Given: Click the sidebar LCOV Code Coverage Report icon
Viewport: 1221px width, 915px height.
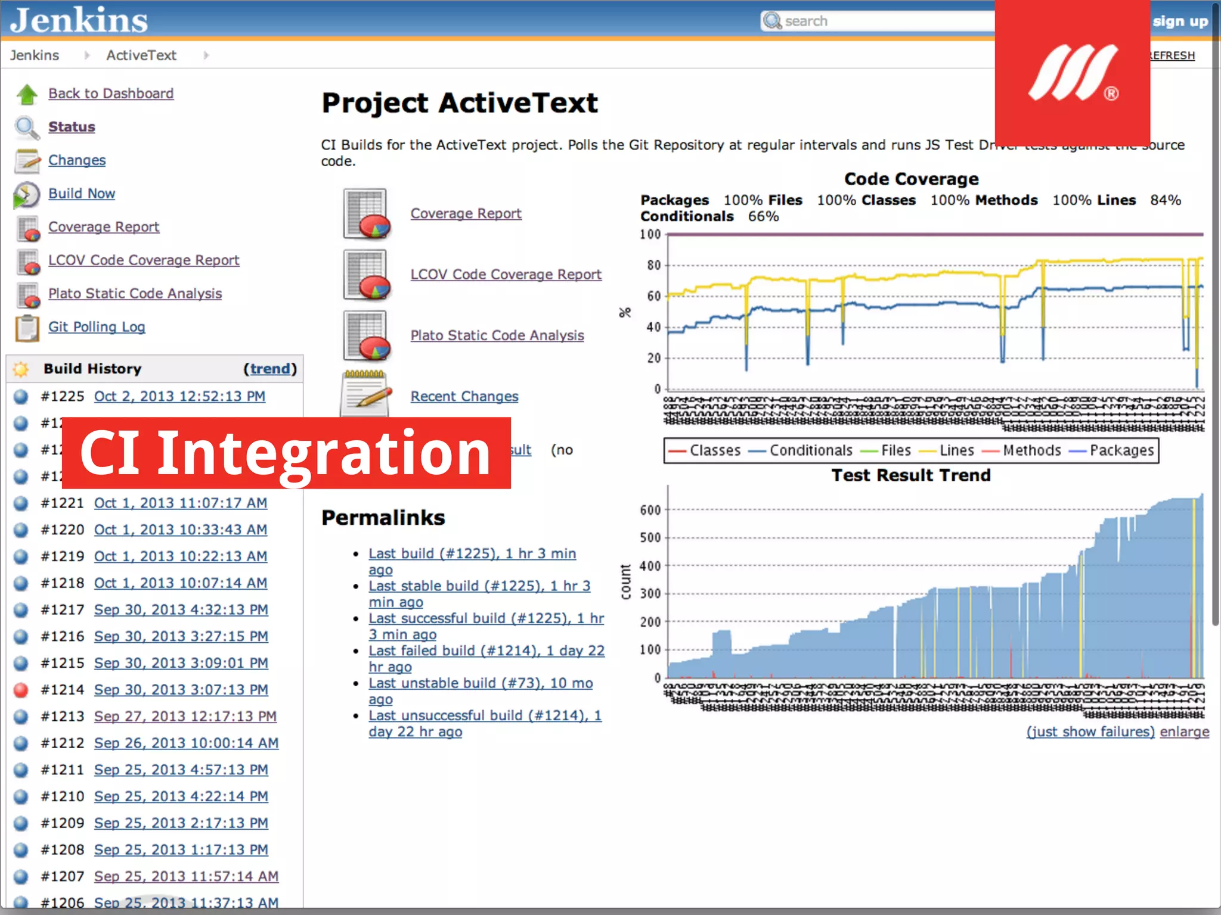Looking at the screenshot, I should click(x=28, y=262).
